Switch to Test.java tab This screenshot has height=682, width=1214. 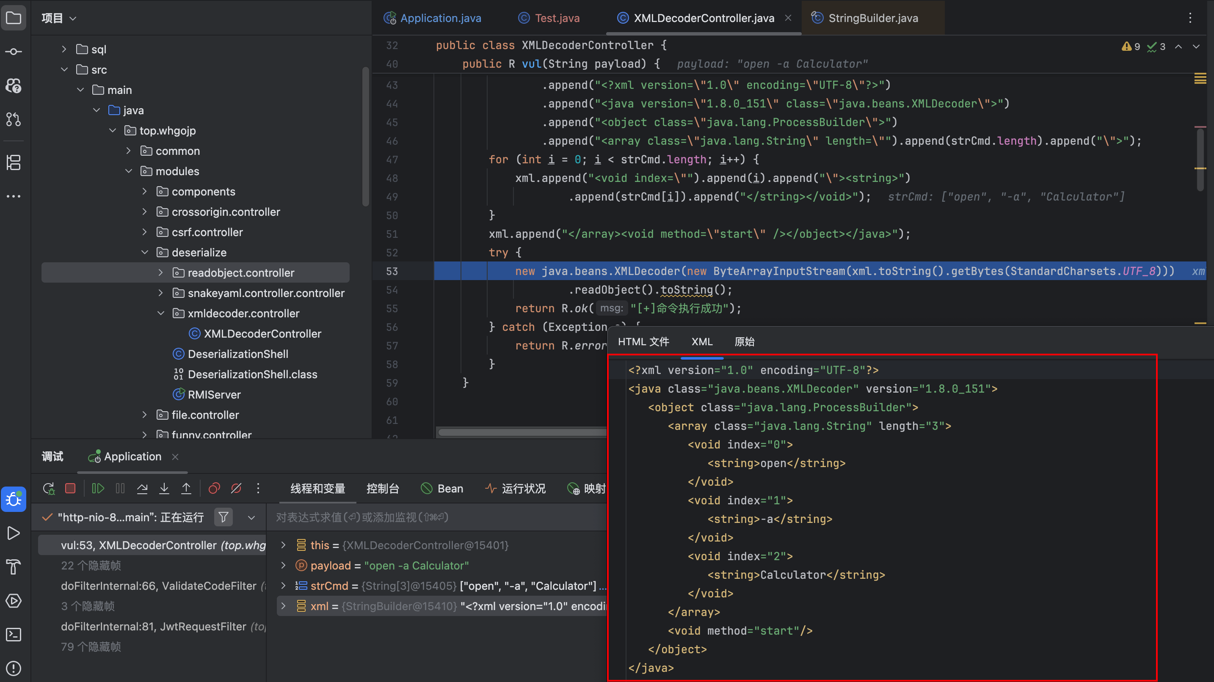pyautogui.click(x=549, y=18)
